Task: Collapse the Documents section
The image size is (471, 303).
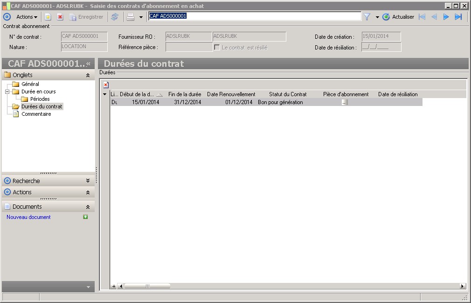Action: 88,206
